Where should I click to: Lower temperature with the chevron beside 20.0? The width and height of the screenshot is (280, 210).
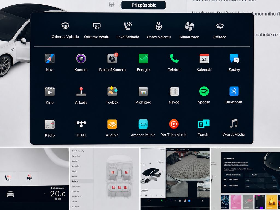[45, 194]
